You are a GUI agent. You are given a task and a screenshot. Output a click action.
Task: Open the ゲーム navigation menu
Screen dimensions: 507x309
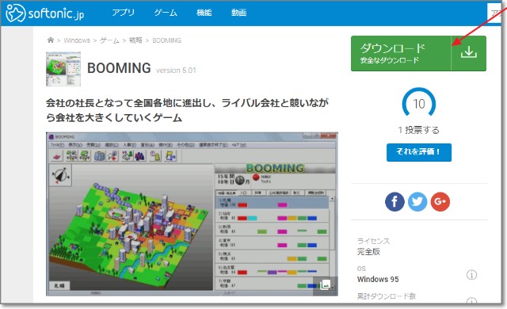click(x=166, y=13)
